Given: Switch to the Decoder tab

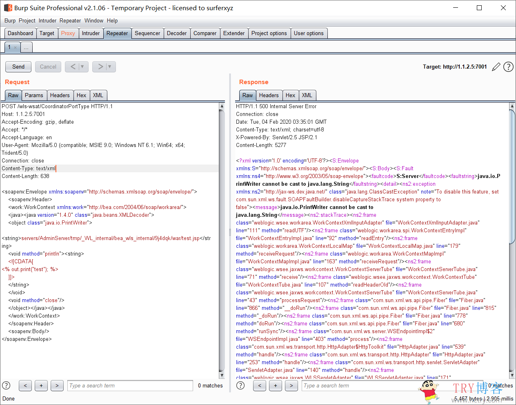Looking at the screenshot, I should pyautogui.click(x=177, y=33).
